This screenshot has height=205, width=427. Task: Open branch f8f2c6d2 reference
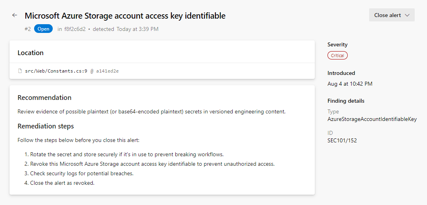click(75, 29)
